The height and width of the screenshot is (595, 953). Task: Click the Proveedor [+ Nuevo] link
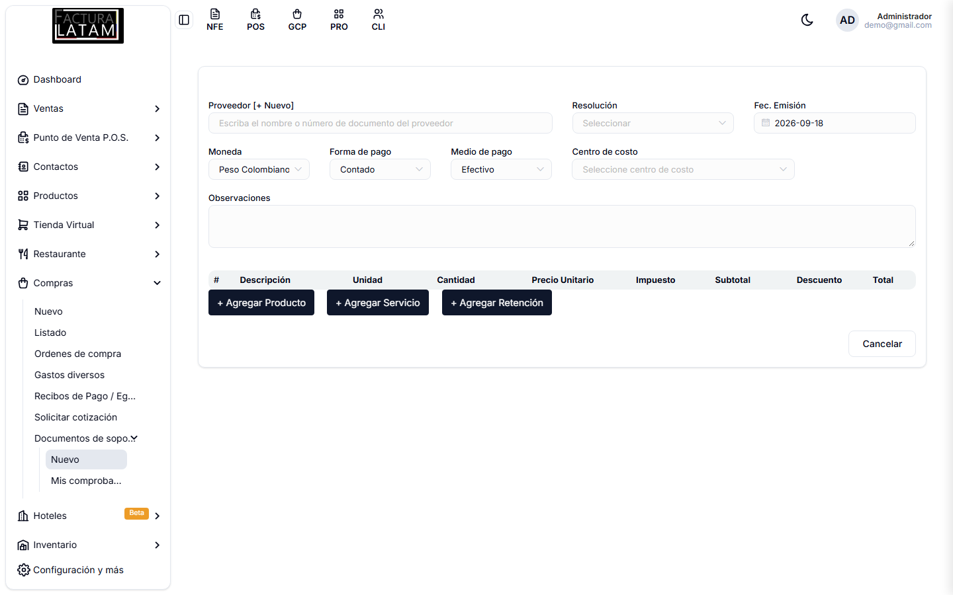273,105
